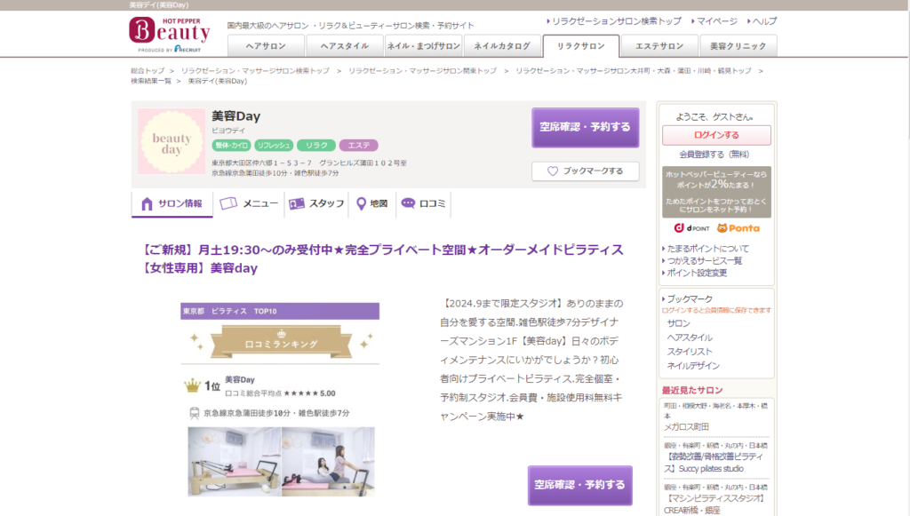910x516 pixels.
Task: Open the スタッフ staff tab
Action: coord(316,204)
